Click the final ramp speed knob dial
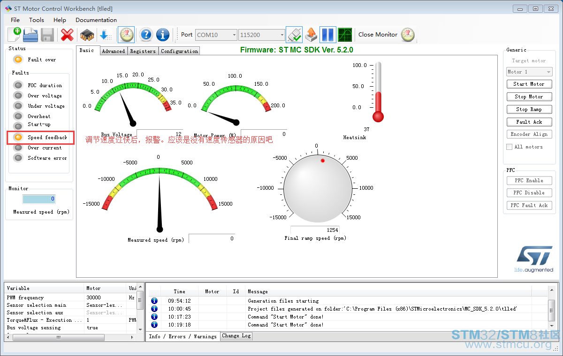Image resolution: width=563 pixels, height=356 pixels. (x=318, y=188)
